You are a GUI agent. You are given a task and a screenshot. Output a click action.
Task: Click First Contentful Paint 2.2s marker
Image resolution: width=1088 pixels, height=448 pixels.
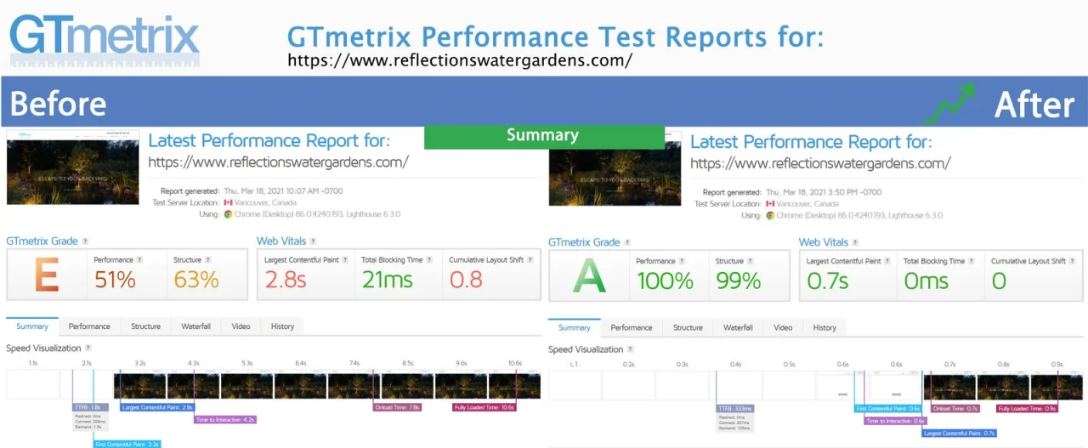pos(127,444)
